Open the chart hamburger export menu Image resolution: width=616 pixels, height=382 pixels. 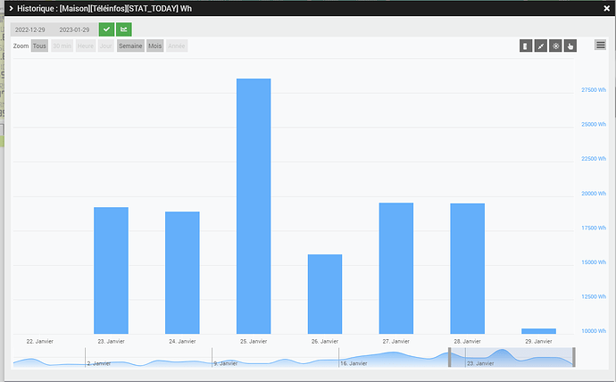(x=600, y=46)
